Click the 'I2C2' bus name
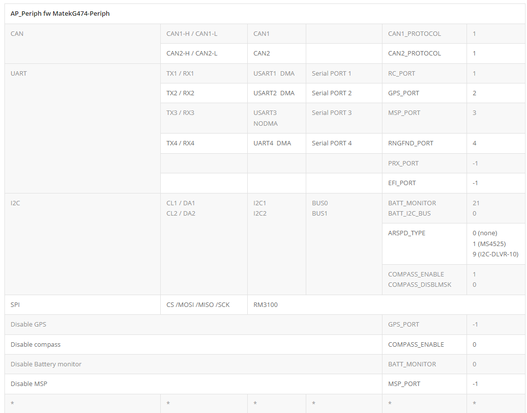527x413 pixels. click(260, 214)
